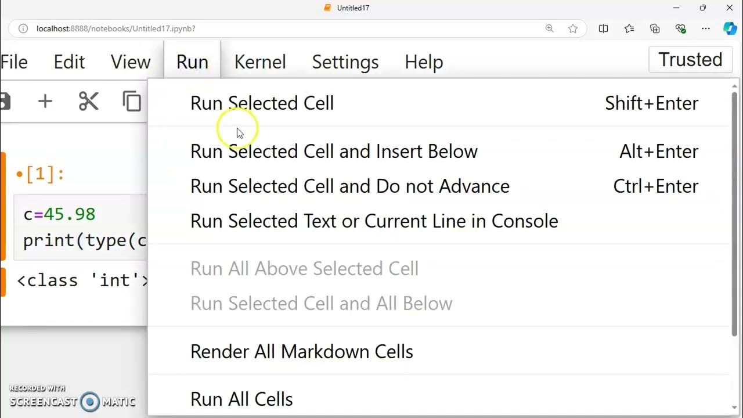Click the save notebook floppy disk icon
The height and width of the screenshot is (418, 743).
(x=5, y=102)
